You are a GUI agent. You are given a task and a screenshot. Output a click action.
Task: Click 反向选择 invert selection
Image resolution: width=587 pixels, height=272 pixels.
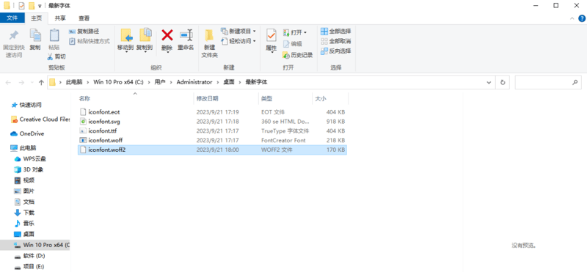[x=336, y=51]
